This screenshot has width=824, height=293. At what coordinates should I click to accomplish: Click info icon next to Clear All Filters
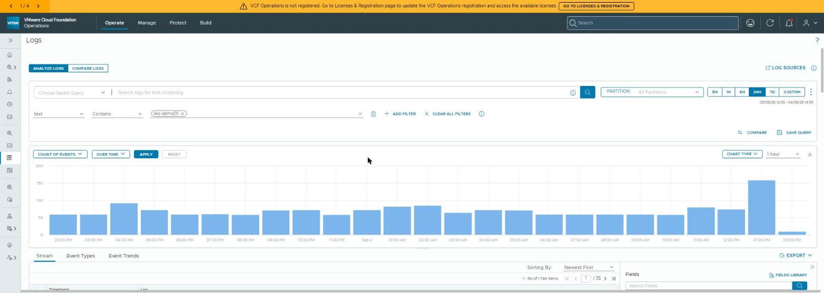click(x=481, y=114)
